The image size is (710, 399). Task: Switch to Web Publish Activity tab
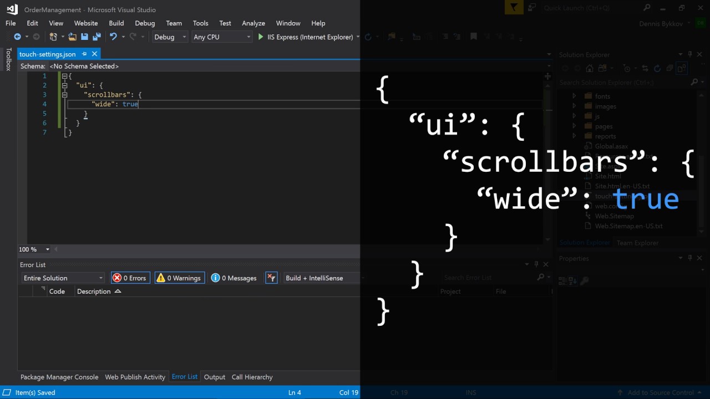tap(135, 377)
